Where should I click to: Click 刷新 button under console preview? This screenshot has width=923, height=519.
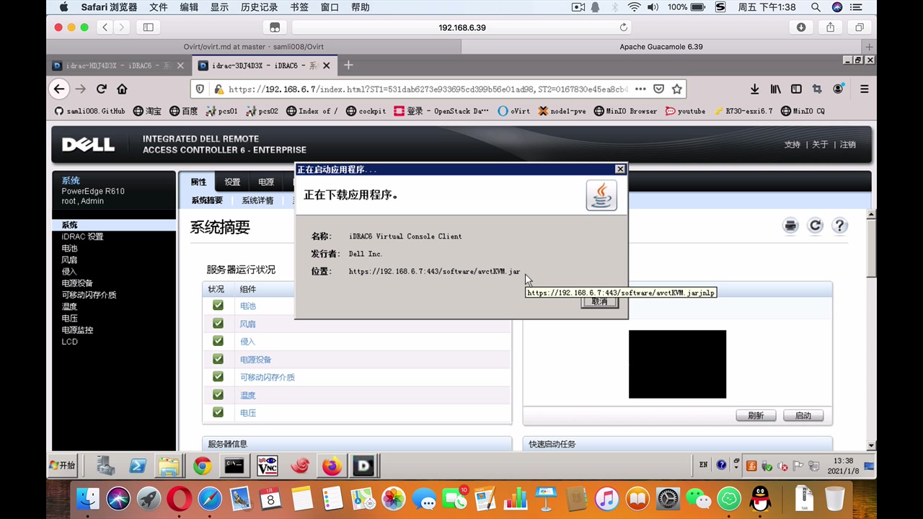[756, 416]
